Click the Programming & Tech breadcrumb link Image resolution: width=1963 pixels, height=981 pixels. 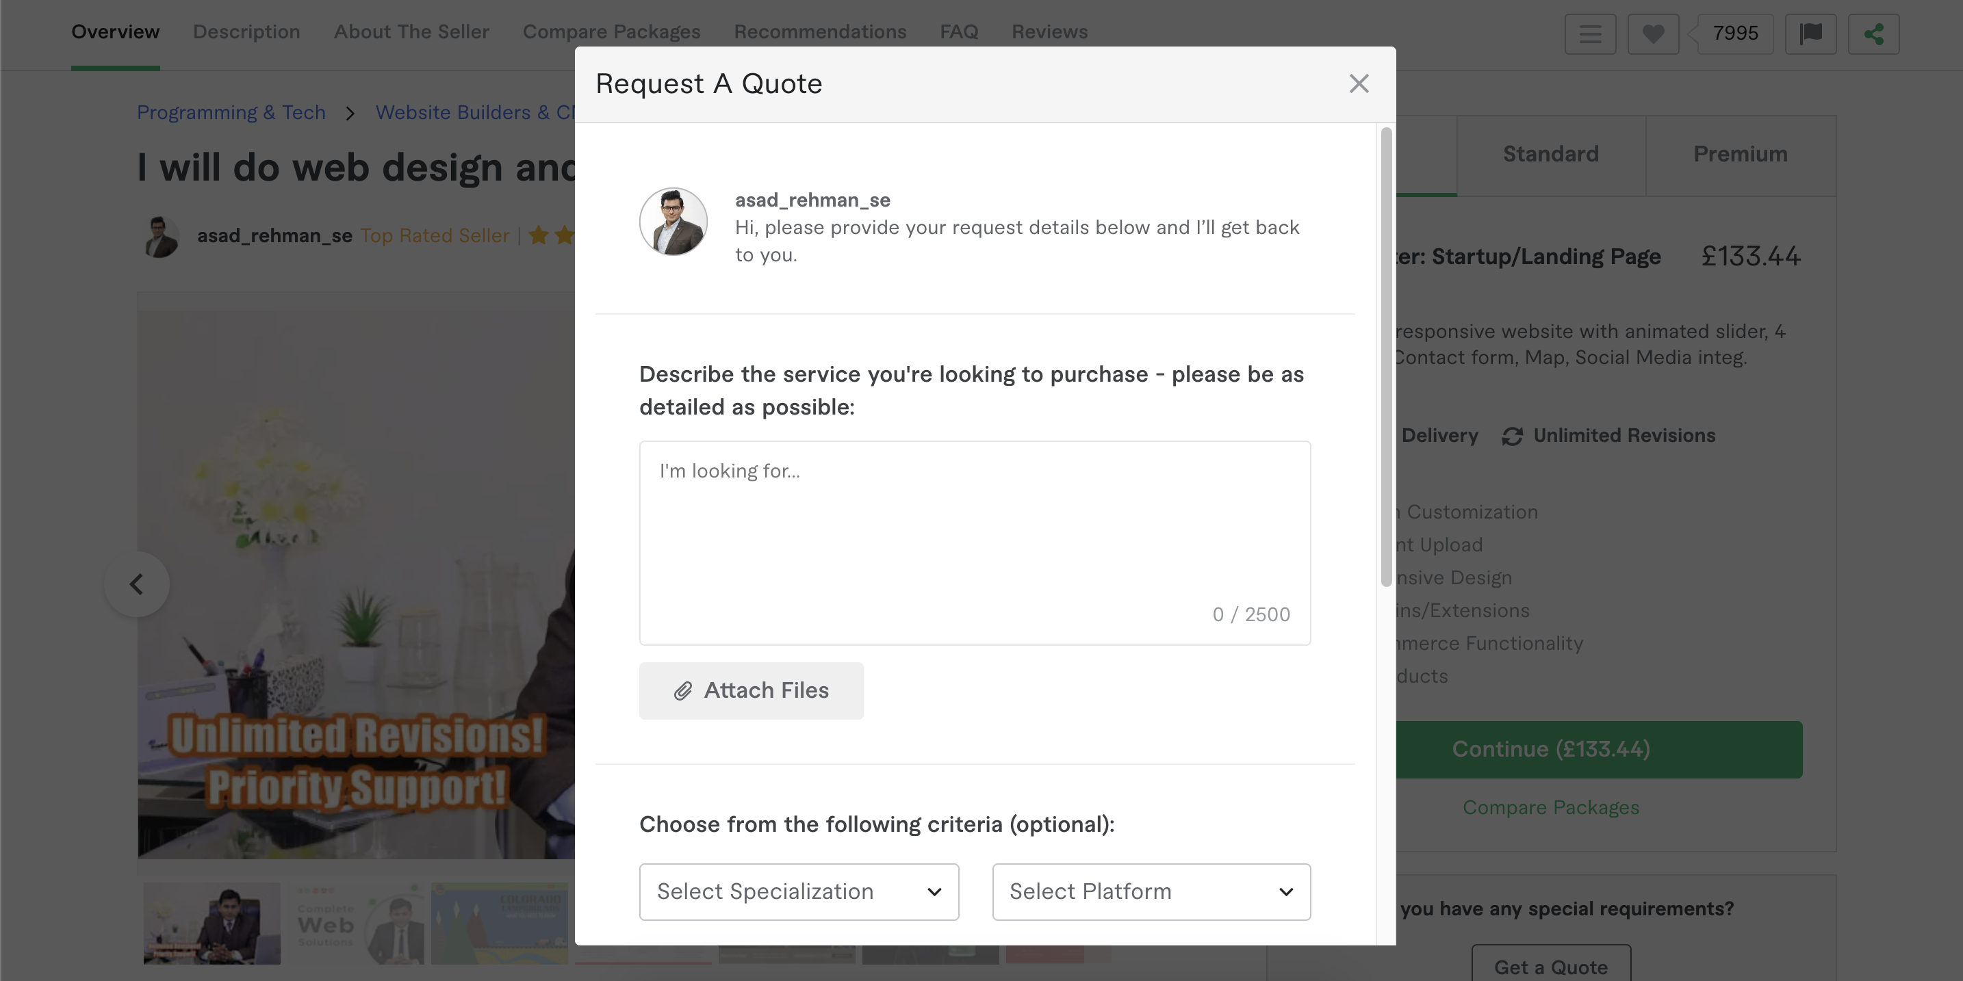(x=231, y=113)
